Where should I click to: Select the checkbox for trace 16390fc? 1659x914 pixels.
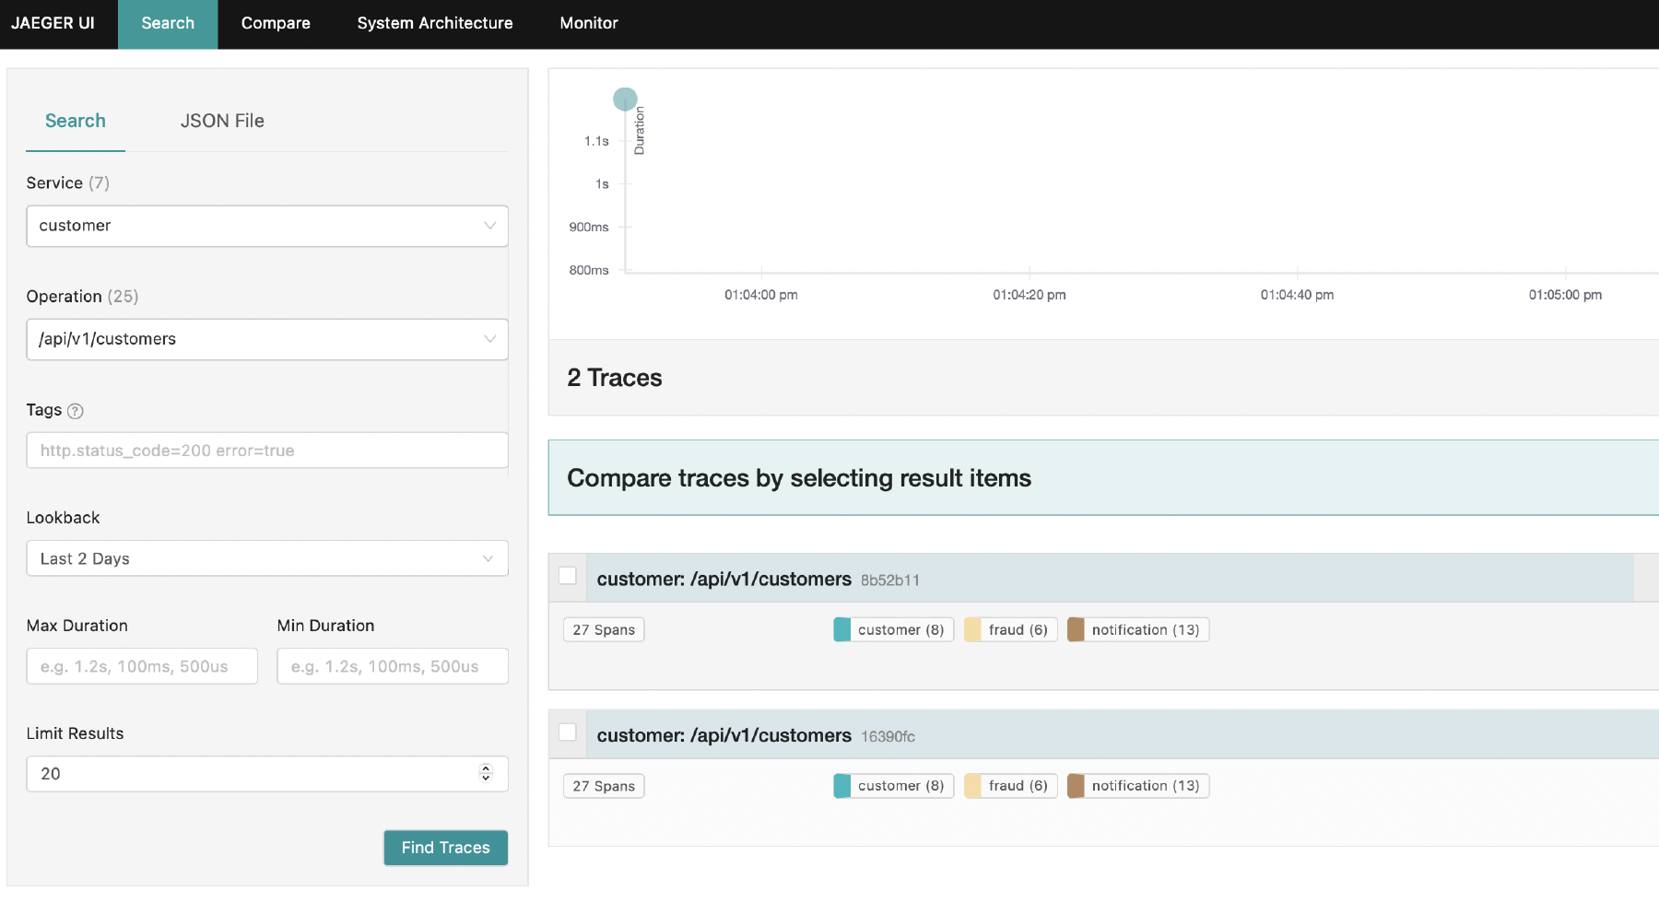click(x=568, y=732)
